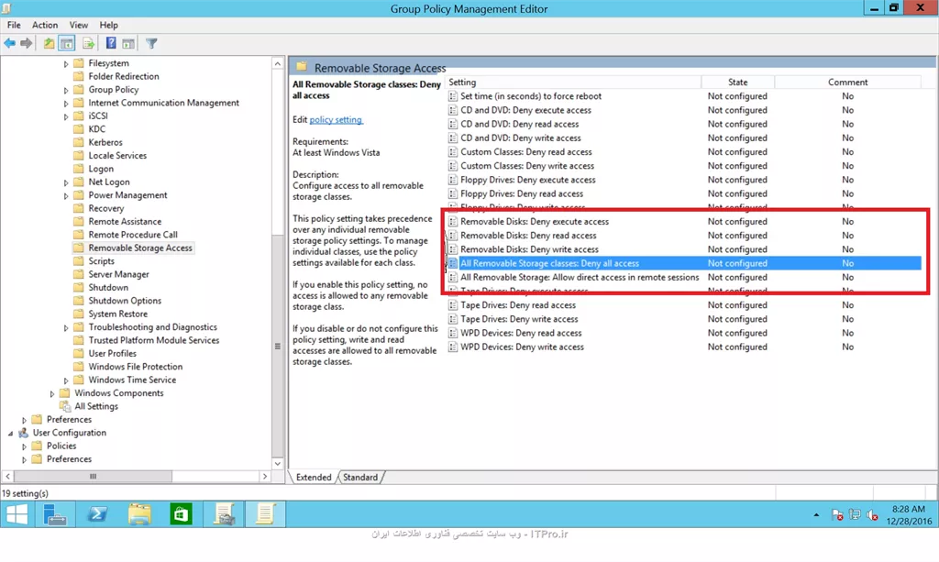
Task: Click the Filter funnel icon in toolbar
Action: tap(151, 43)
